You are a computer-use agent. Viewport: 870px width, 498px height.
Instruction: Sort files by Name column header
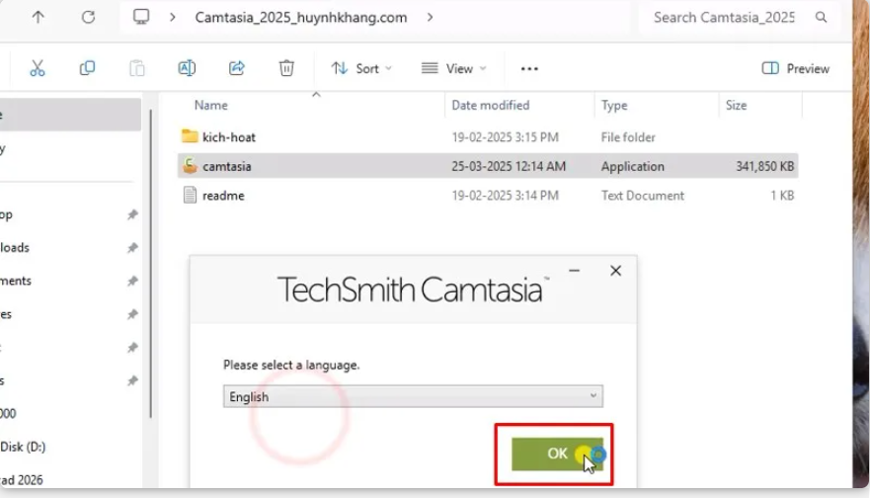point(211,105)
